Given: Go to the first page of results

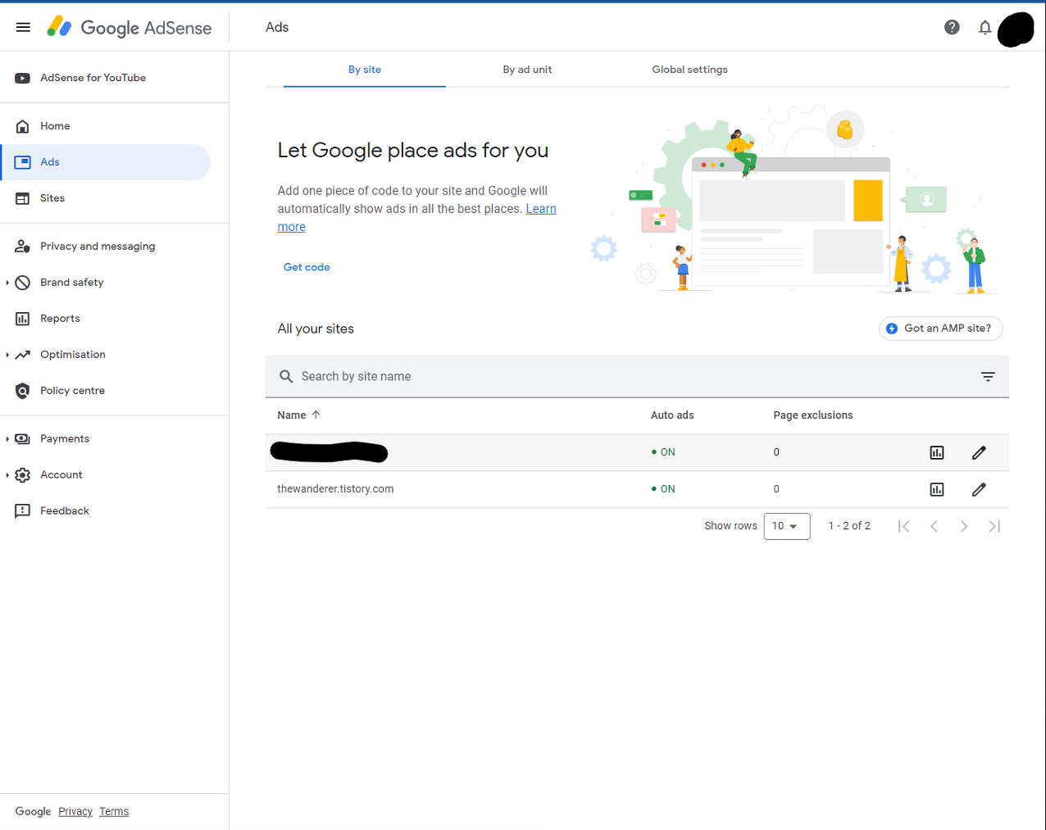Looking at the screenshot, I should point(903,526).
